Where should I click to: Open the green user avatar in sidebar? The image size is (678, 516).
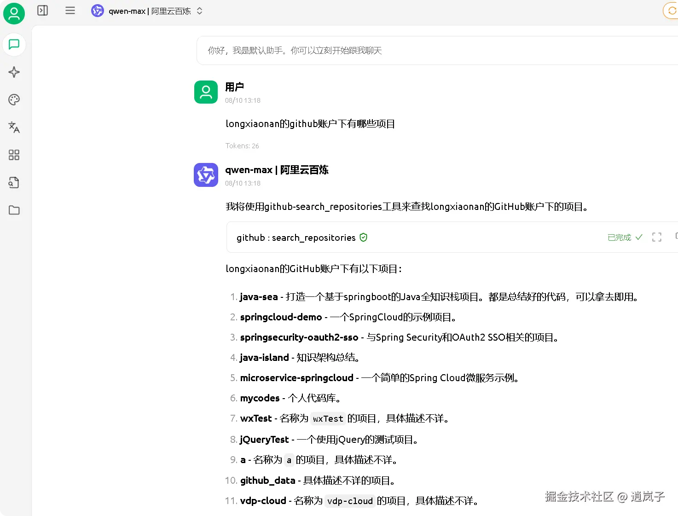click(x=14, y=14)
